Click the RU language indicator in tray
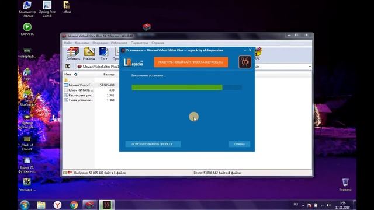 click(296, 205)
